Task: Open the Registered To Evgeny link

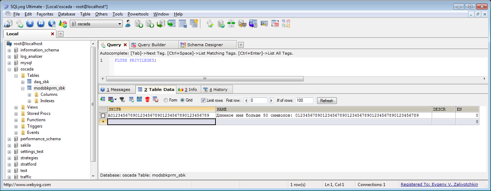Action: (439, 184)
